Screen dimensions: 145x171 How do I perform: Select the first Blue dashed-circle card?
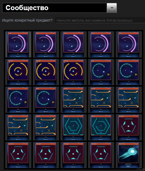pyautogui.click(x=101, y=72)
